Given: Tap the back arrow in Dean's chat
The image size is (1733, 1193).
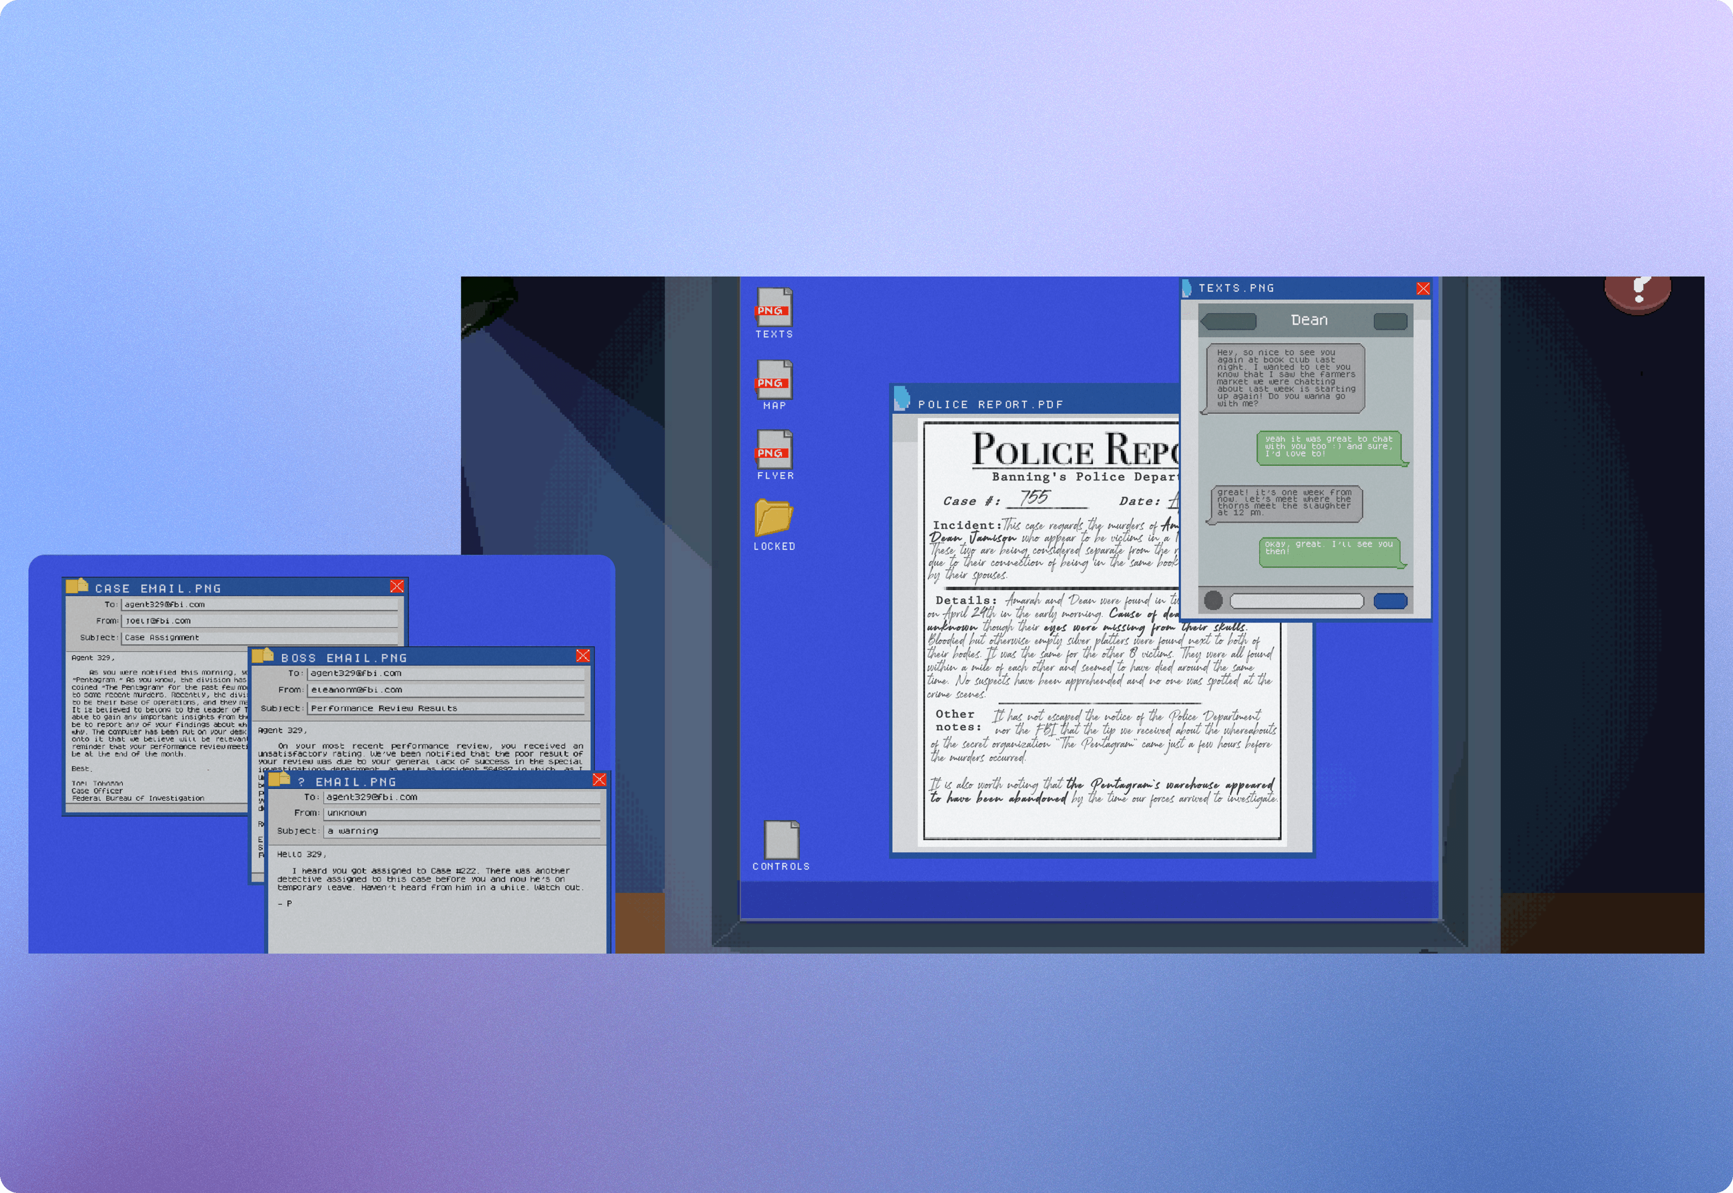Looking at the screenshot, I should (1230, 321).
